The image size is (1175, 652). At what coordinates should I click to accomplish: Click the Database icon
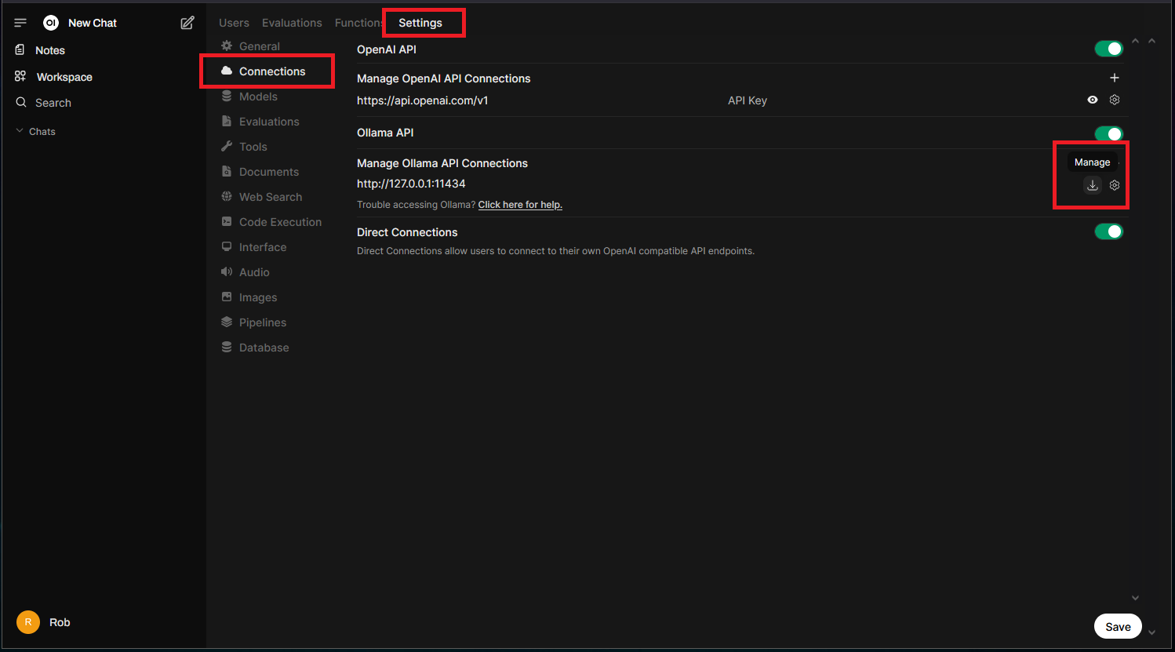[x=227, y=347]
